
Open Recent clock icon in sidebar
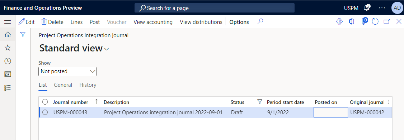tap(8, 61)
